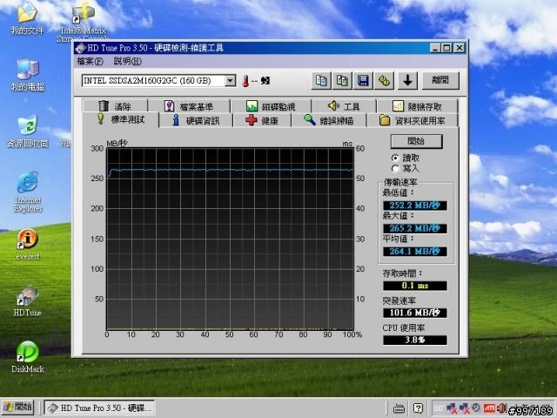557x418 pixels.
Task: Switch to the 隨機存取 tab
Action: [418, 106]
